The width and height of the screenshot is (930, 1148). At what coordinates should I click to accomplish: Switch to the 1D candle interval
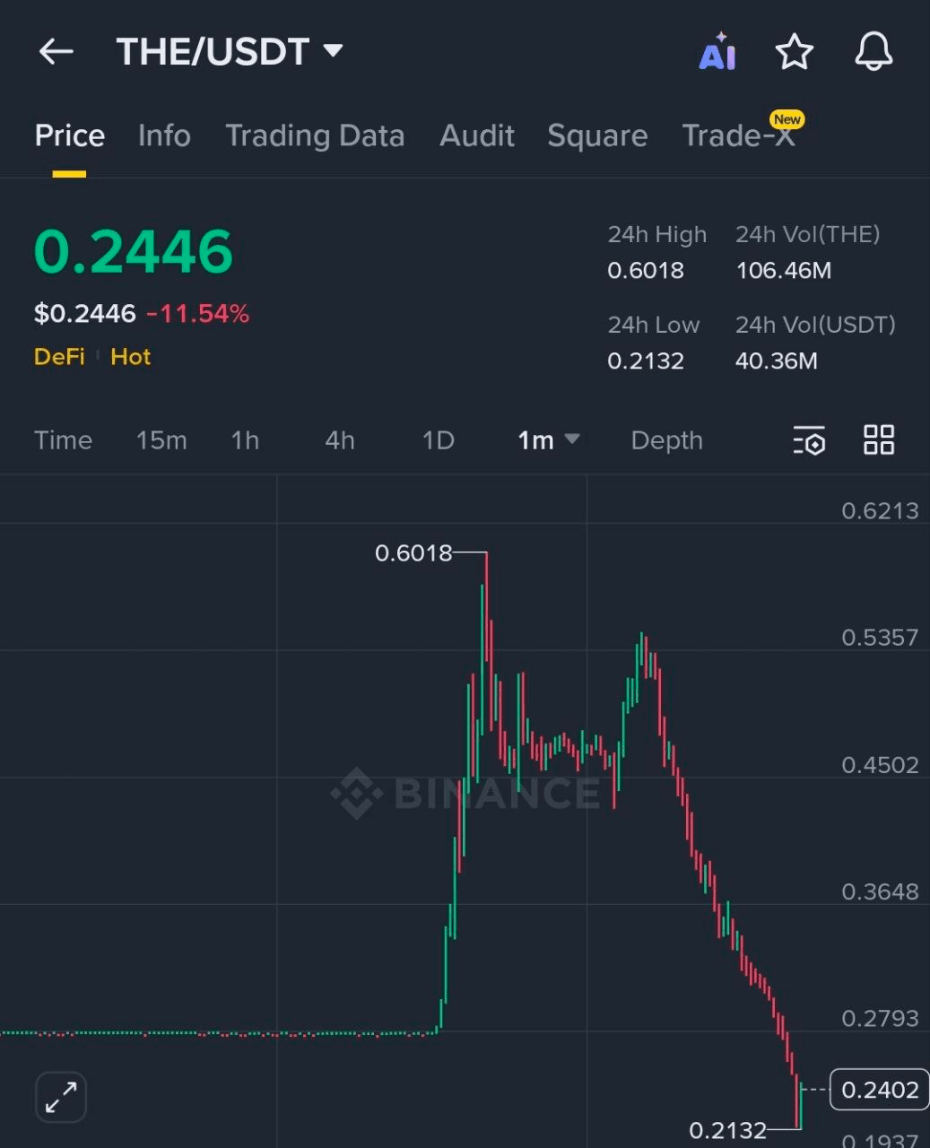point(438,440)
